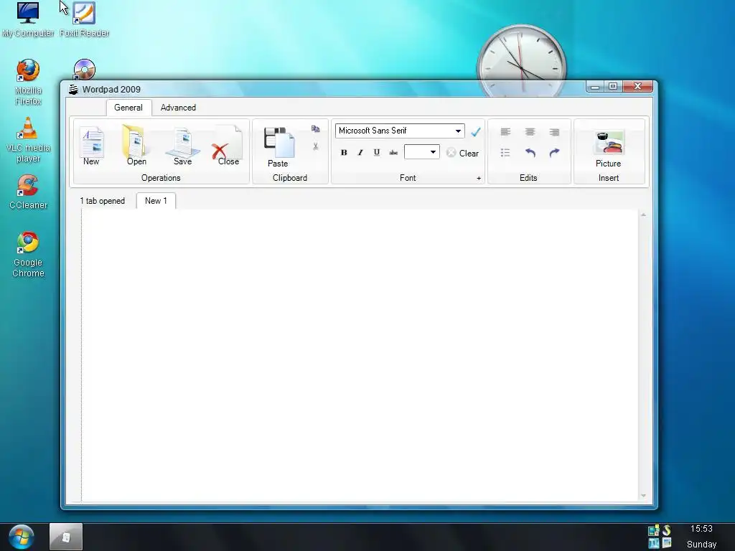Undo the last edit

tap(530, 153)
